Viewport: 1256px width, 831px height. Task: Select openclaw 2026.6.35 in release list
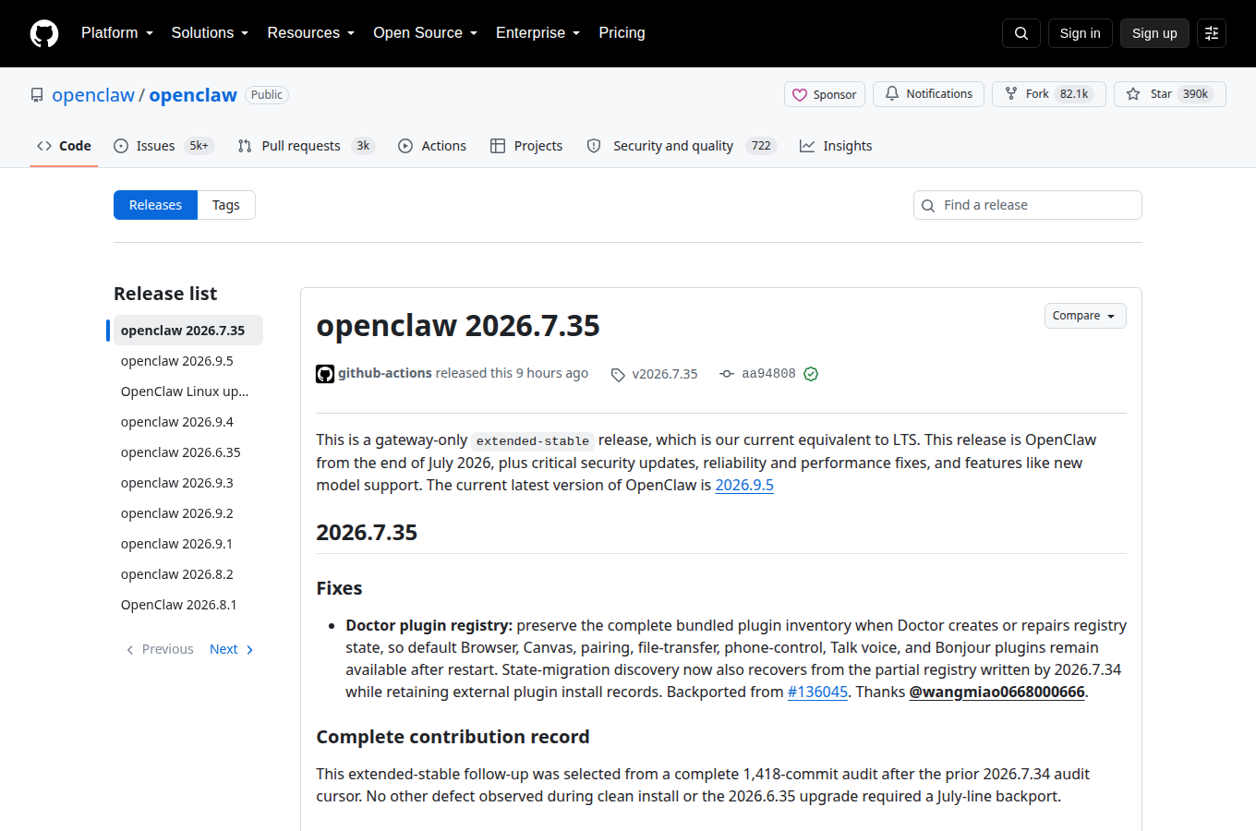188,452
